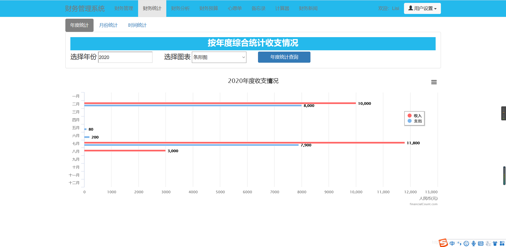
Task: Switch to the 年度统计 tab
Action: [x=79, y=25]
